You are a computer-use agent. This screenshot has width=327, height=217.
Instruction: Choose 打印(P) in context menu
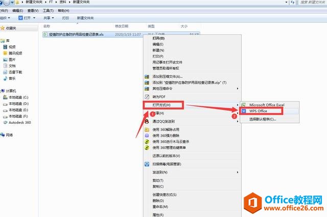click(158, 57)
